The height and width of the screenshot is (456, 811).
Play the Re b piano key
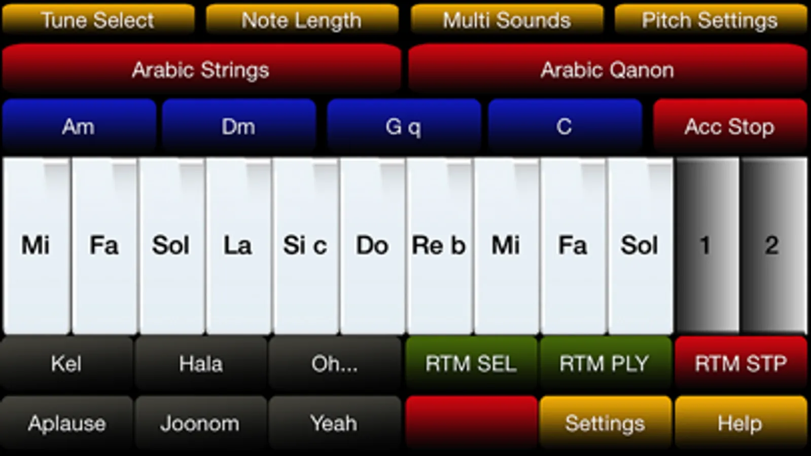439,246
